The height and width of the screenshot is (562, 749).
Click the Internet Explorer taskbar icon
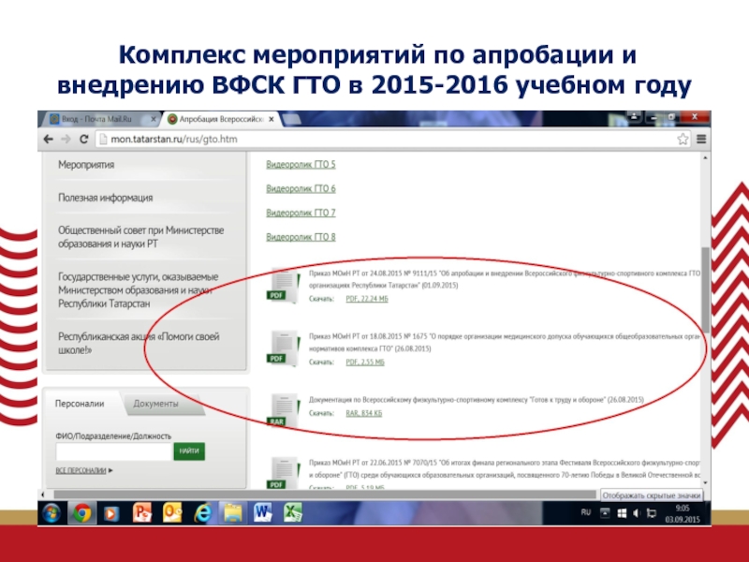pyautogui.click(x=201, y=513)
